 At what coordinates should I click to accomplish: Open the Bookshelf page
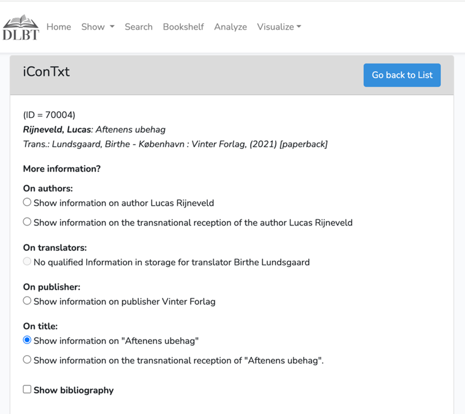pyautogui.click(x=183, y=27)
